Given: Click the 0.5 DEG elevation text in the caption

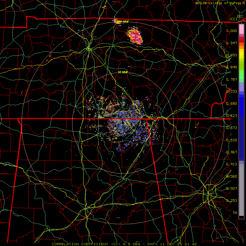Looking at the screenshot, I should 132,244.
